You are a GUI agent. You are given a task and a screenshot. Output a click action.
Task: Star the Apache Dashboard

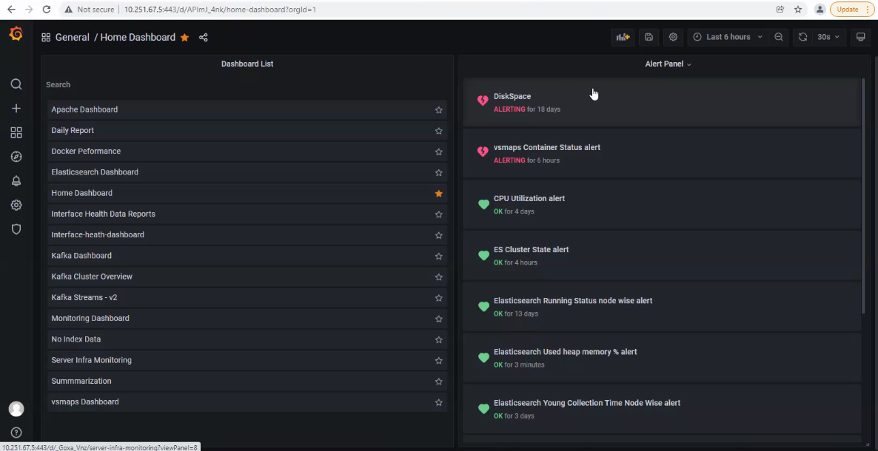click(x=438, y=110)
